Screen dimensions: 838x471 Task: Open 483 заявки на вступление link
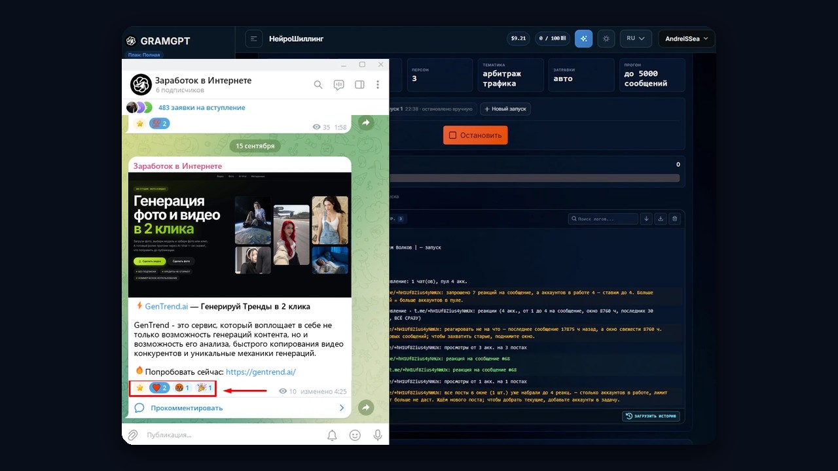pos(202,107)
